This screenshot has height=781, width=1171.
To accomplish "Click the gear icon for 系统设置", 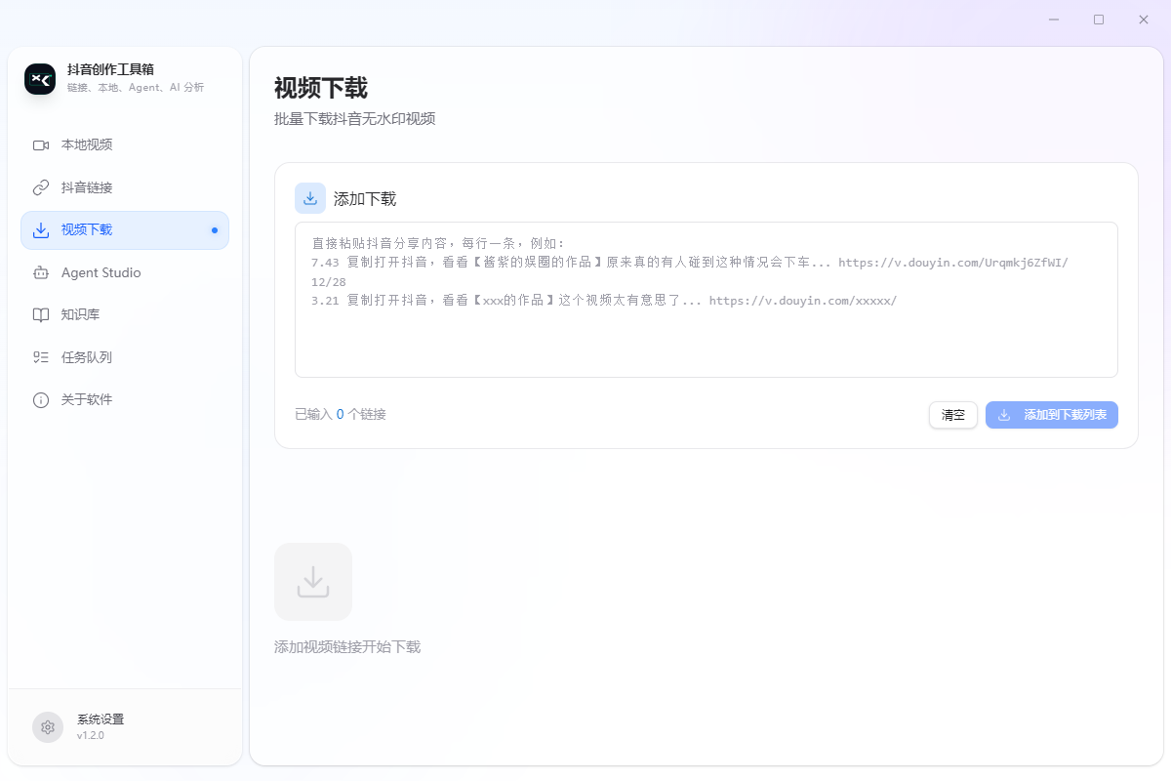I will [x=48, y=727].
